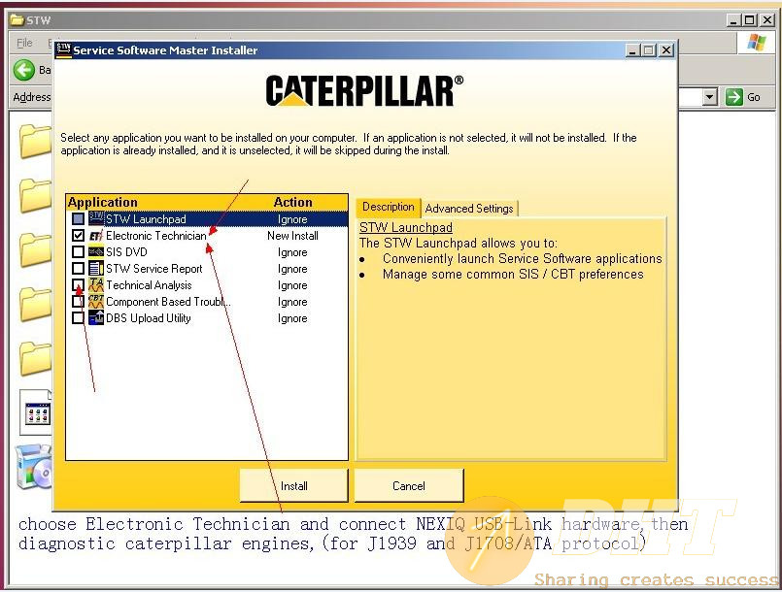Click the Electronic Technician ET icon

coord(96,236)
